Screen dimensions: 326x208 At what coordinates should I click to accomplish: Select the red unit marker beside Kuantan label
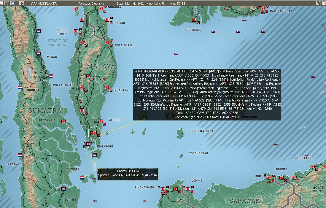[111, 90]
